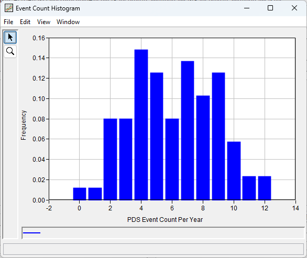Viewport: 307px width, 258px height.
Task: Click the PDS Event Count Per Year label
Action: pyautogui.click(x=165, y=219)
